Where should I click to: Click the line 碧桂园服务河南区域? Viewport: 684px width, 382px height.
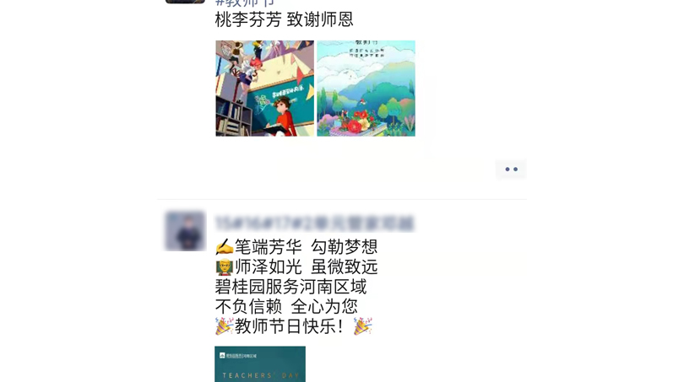coord(291,287)
